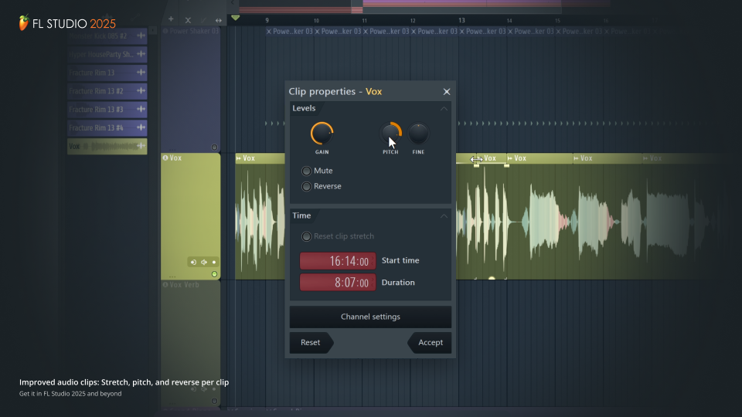Click the Pitch knob
The image size is (742, 417).
(391, 134)
